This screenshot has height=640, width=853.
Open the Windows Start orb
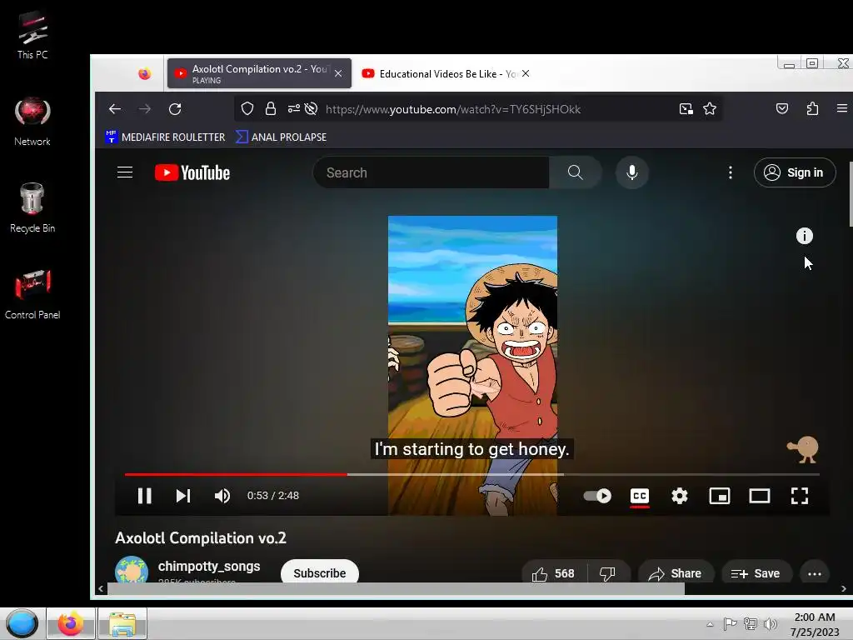pyautogui.click(x=22, y=623)
